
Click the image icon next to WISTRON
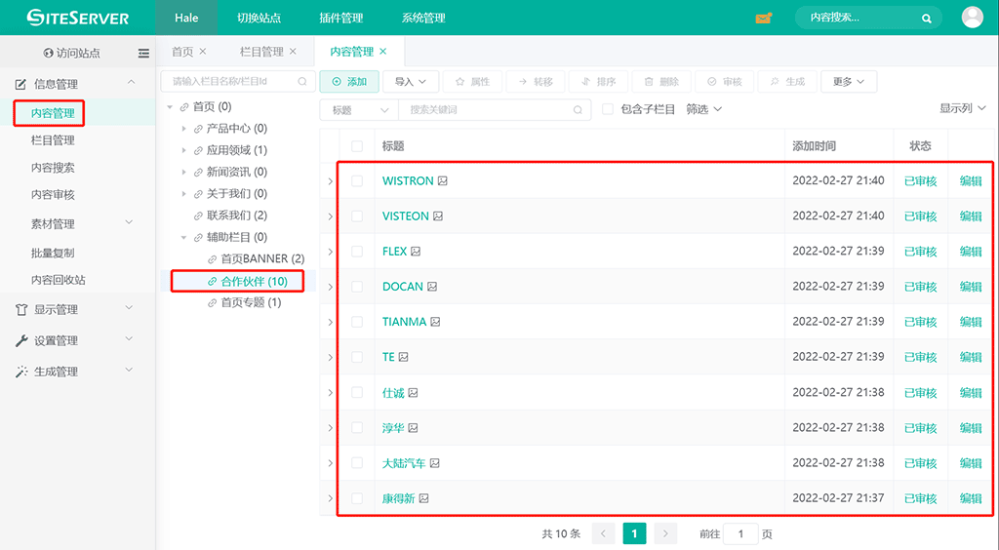[x=443, y=180]
